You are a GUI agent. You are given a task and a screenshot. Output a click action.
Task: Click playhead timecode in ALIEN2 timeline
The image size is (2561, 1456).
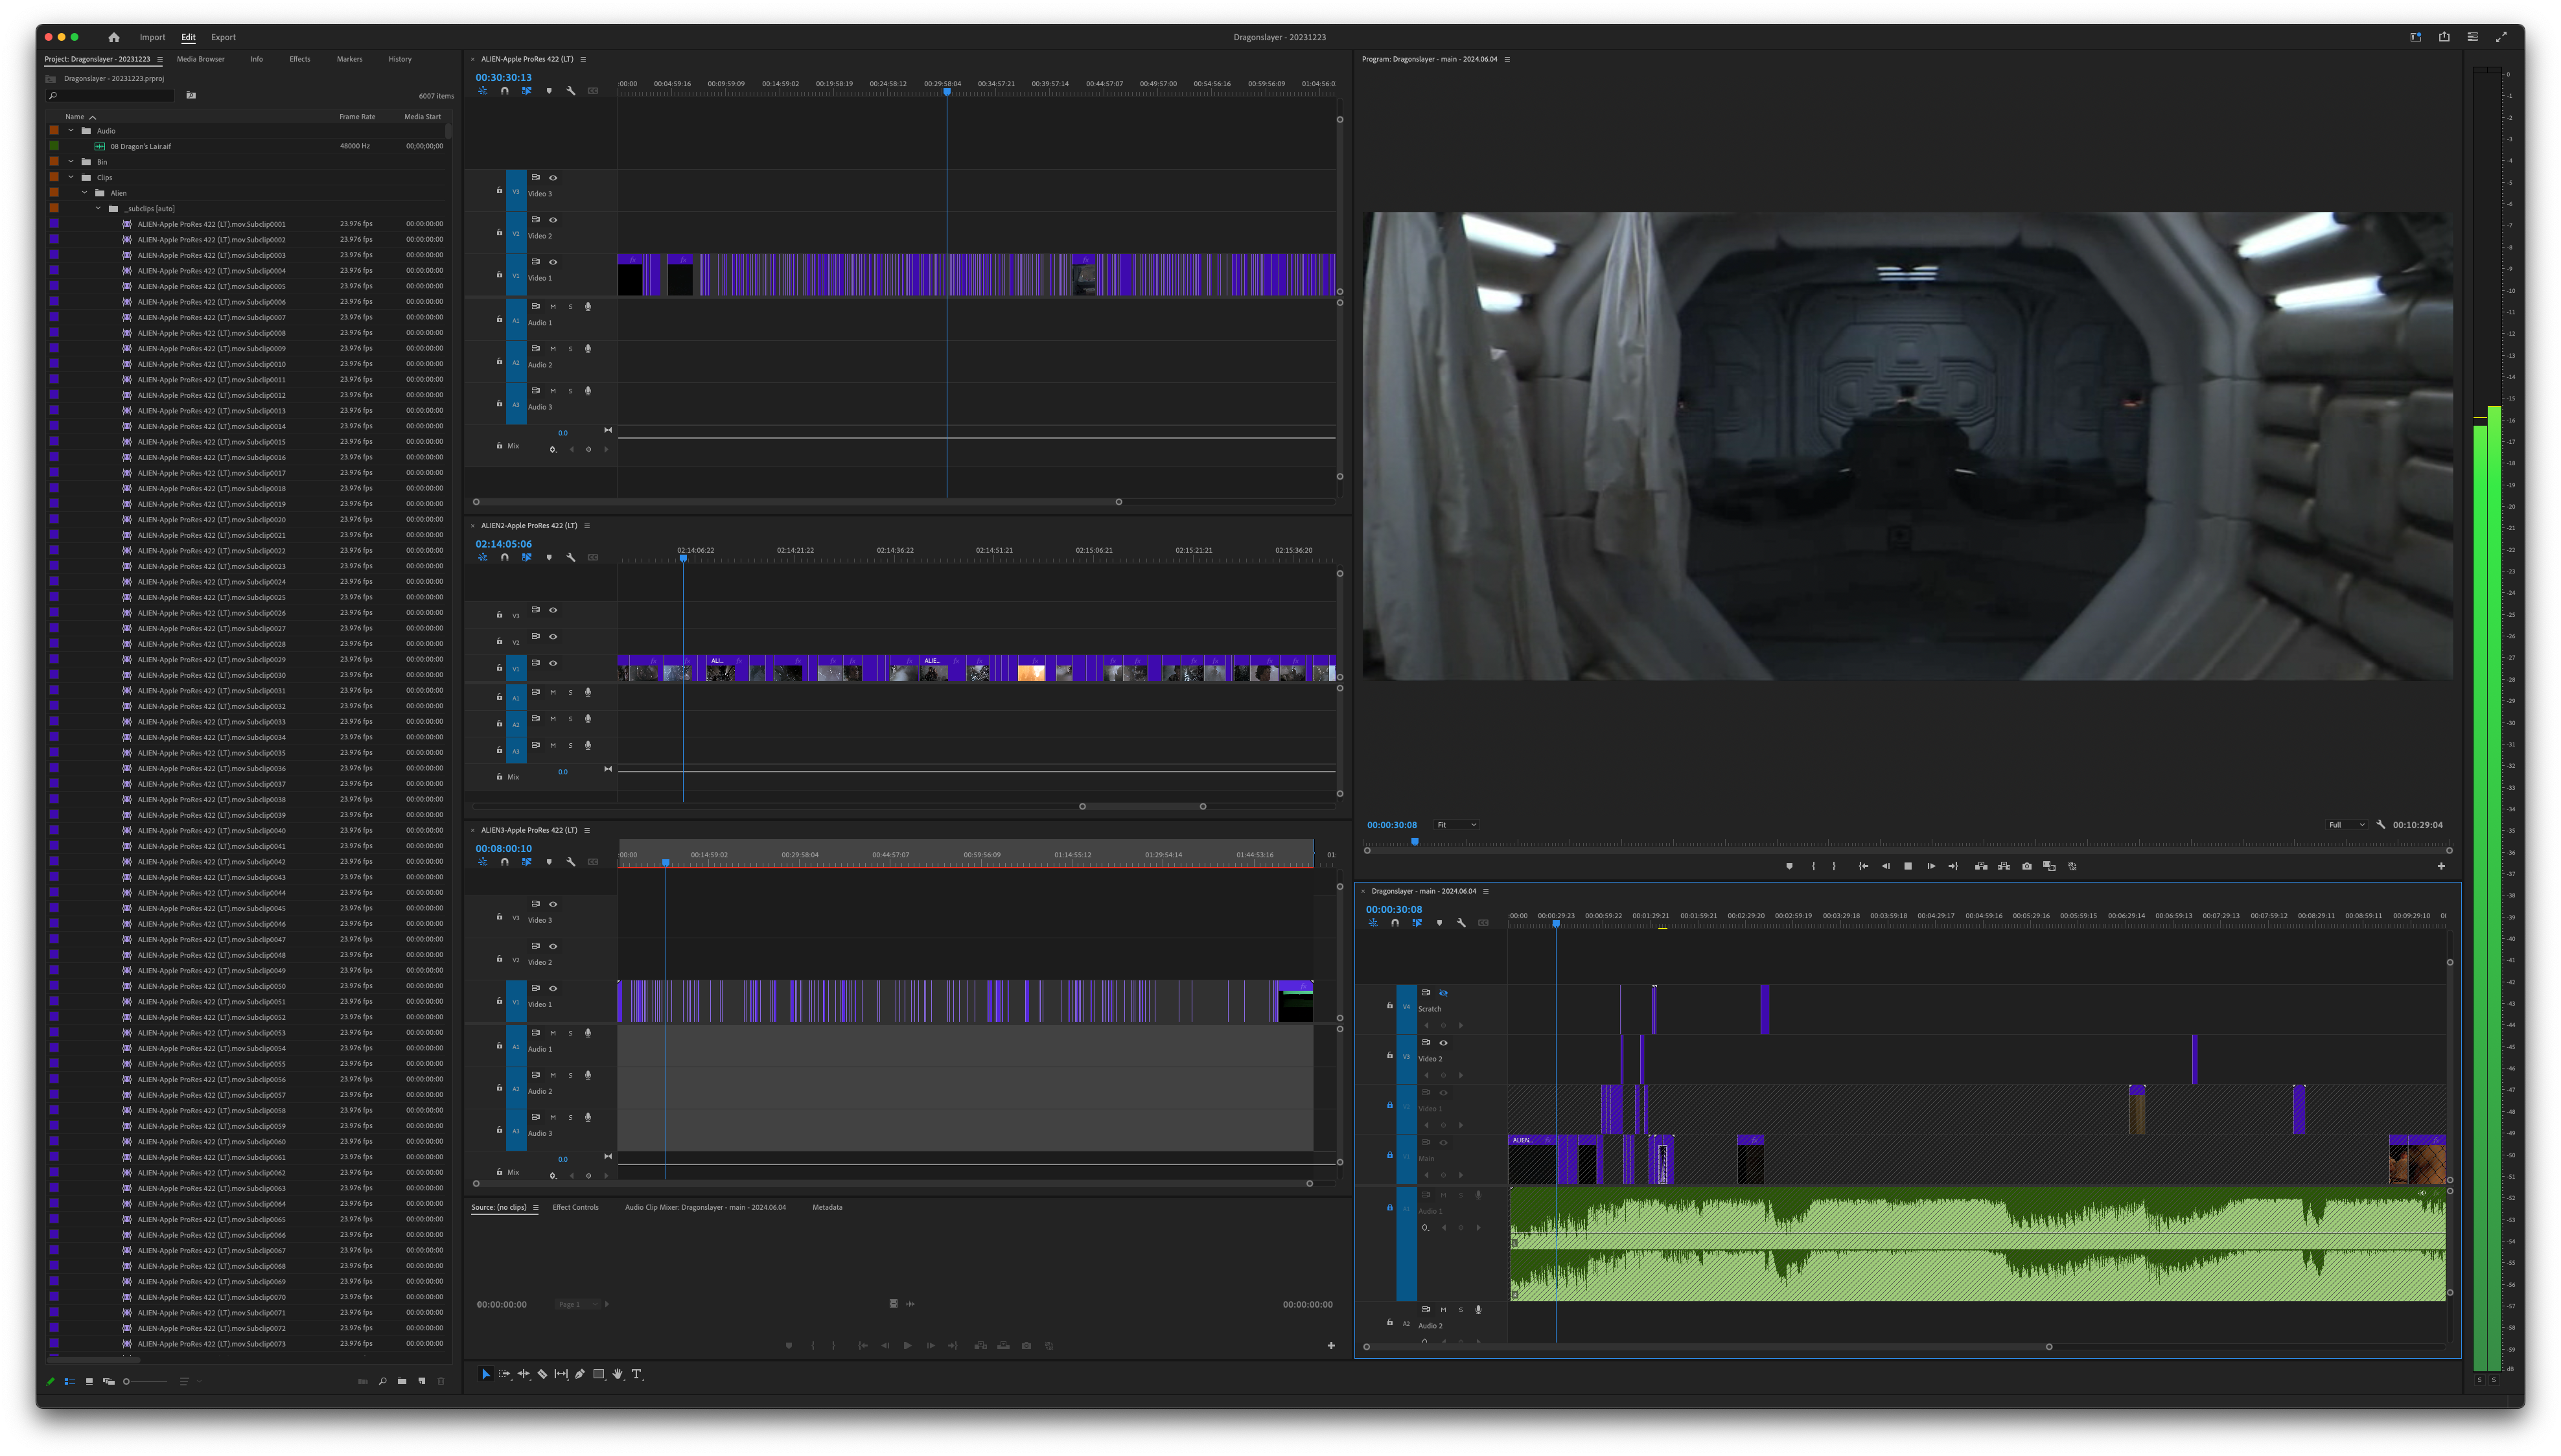pyautogui.click(x=504, y=544)
